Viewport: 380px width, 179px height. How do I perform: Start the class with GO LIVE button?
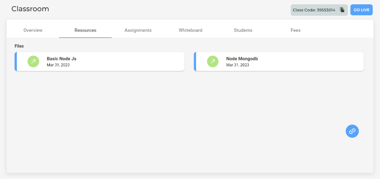(x=362, y=10)
